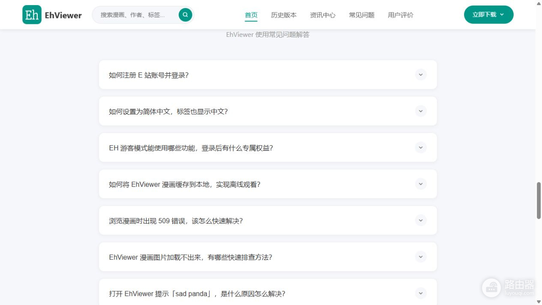Expand the 漫画缓存到本地 question chevron
This screenshot has width=542, height=305.
421,184
